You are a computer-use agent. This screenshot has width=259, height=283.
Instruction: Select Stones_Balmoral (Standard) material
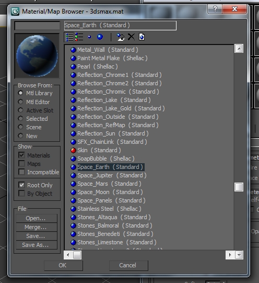(x=114, y=226)
